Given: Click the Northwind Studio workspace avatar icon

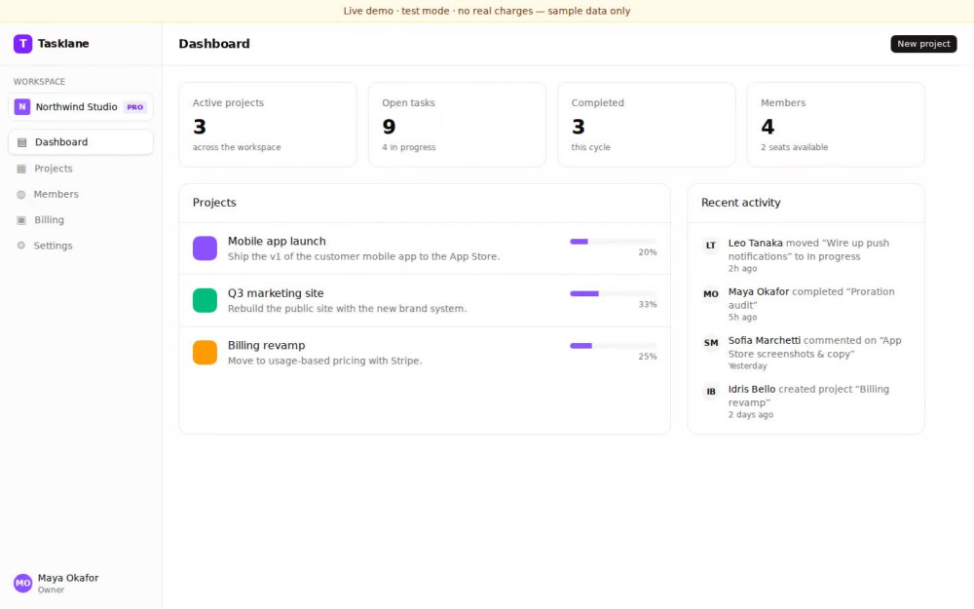Looking at the screenshot, I should click(x=22, y=107).
